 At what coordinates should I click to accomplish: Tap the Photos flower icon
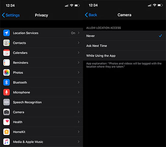click(x=7, y=73)
